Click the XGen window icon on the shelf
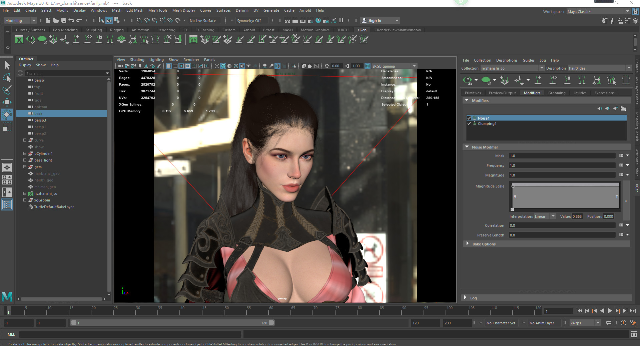640x346 pixels. [19, 40]
